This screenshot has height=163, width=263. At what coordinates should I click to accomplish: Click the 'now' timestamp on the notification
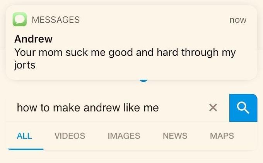[238, 20]
